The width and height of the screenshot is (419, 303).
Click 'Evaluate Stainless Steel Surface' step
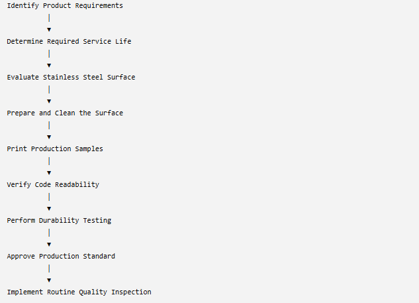(71, 78)
